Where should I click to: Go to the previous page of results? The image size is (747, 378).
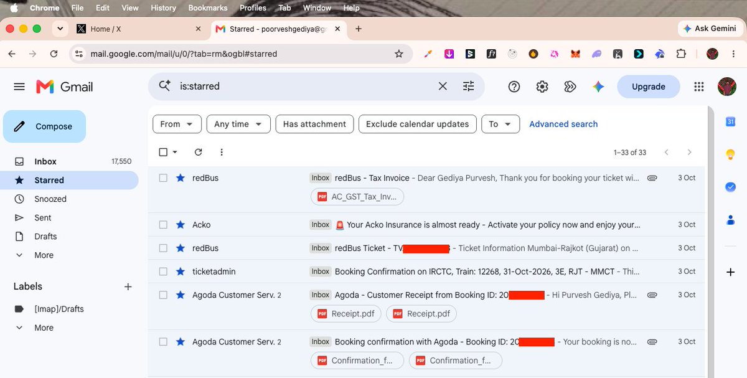[x=667, y=152]
